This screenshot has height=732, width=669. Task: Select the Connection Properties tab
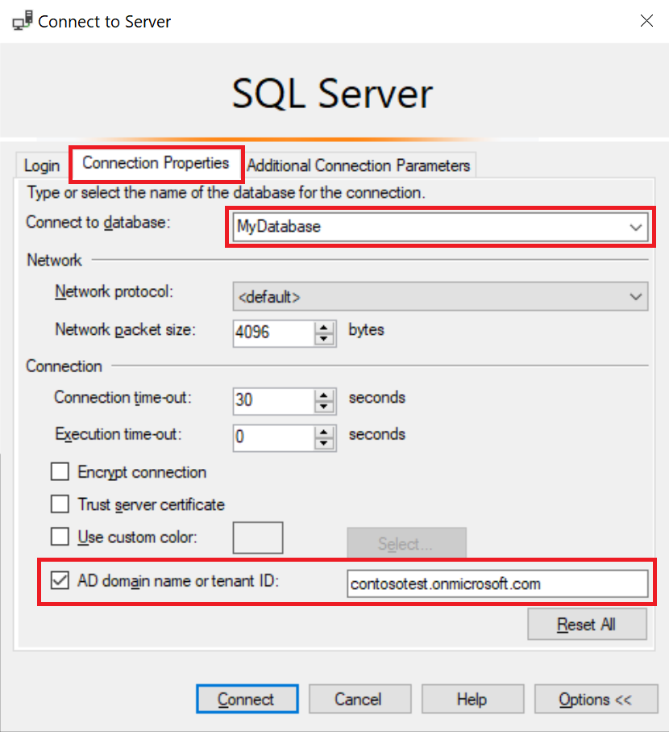(x=156, y=164)
